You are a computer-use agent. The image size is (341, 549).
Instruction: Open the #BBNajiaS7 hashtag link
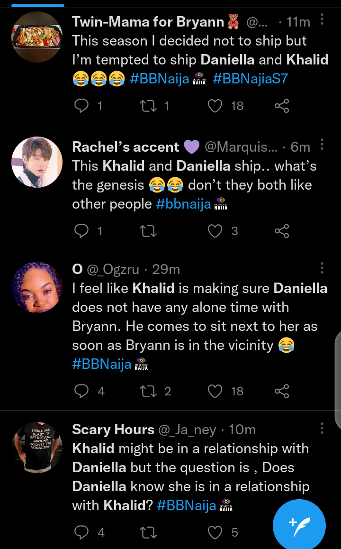[250, 78]
